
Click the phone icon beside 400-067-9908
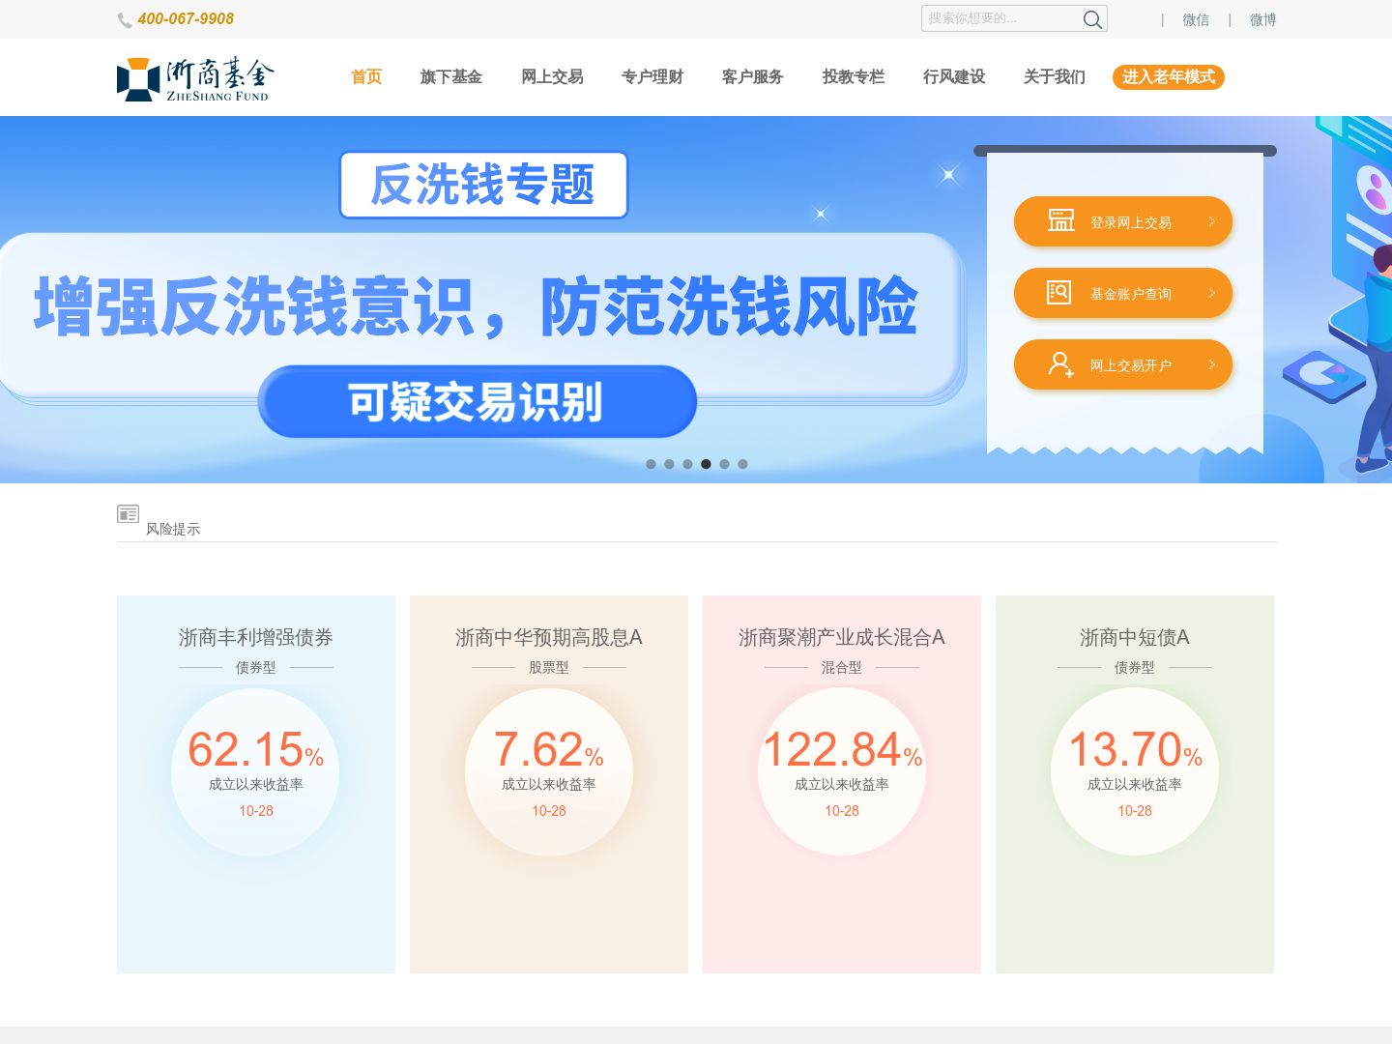pyautogui.click(x=125, y=20)
